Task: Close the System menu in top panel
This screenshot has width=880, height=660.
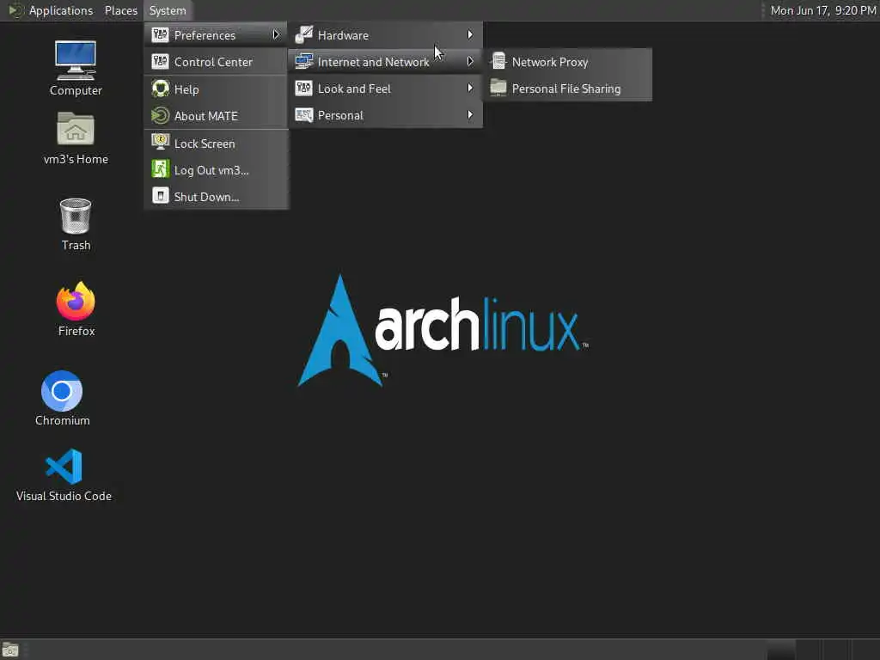Action: coord(168,10)
